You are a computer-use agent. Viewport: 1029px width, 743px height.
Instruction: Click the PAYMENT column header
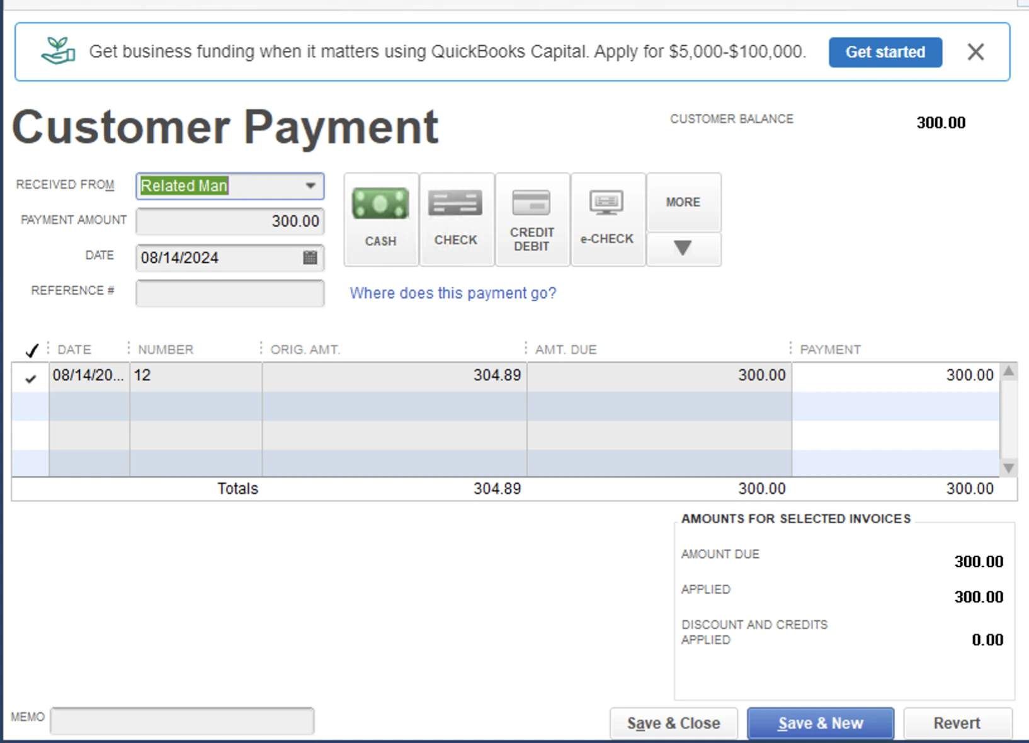[x=830, y=349]
